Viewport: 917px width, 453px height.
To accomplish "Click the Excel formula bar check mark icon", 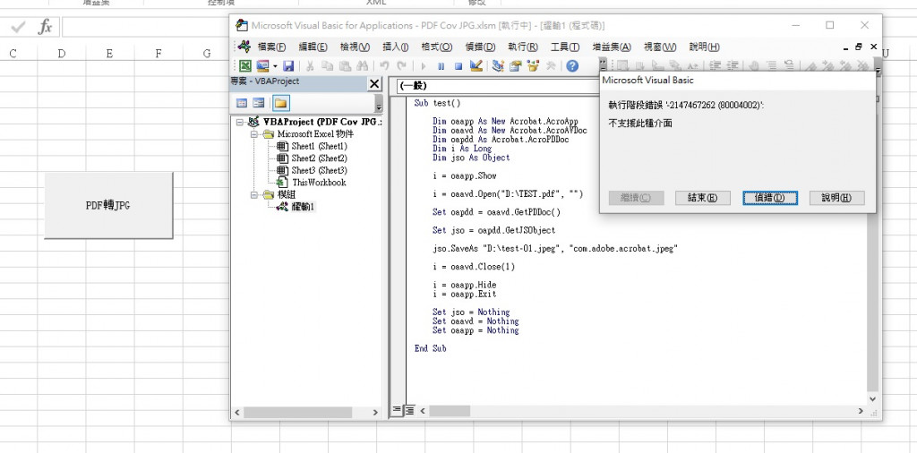I will click(x=18, y=27).
